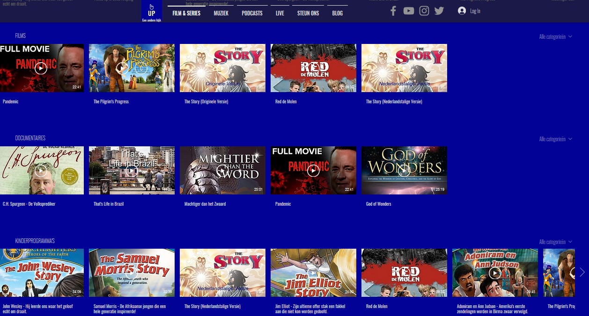
Task: Click the KINDERPROGRAMMA'S section heading
Action: click(x=35, y=241)
